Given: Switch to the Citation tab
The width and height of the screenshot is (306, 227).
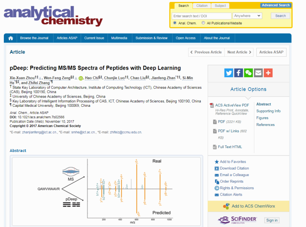Looking at the screenshot, I should 202,6.
